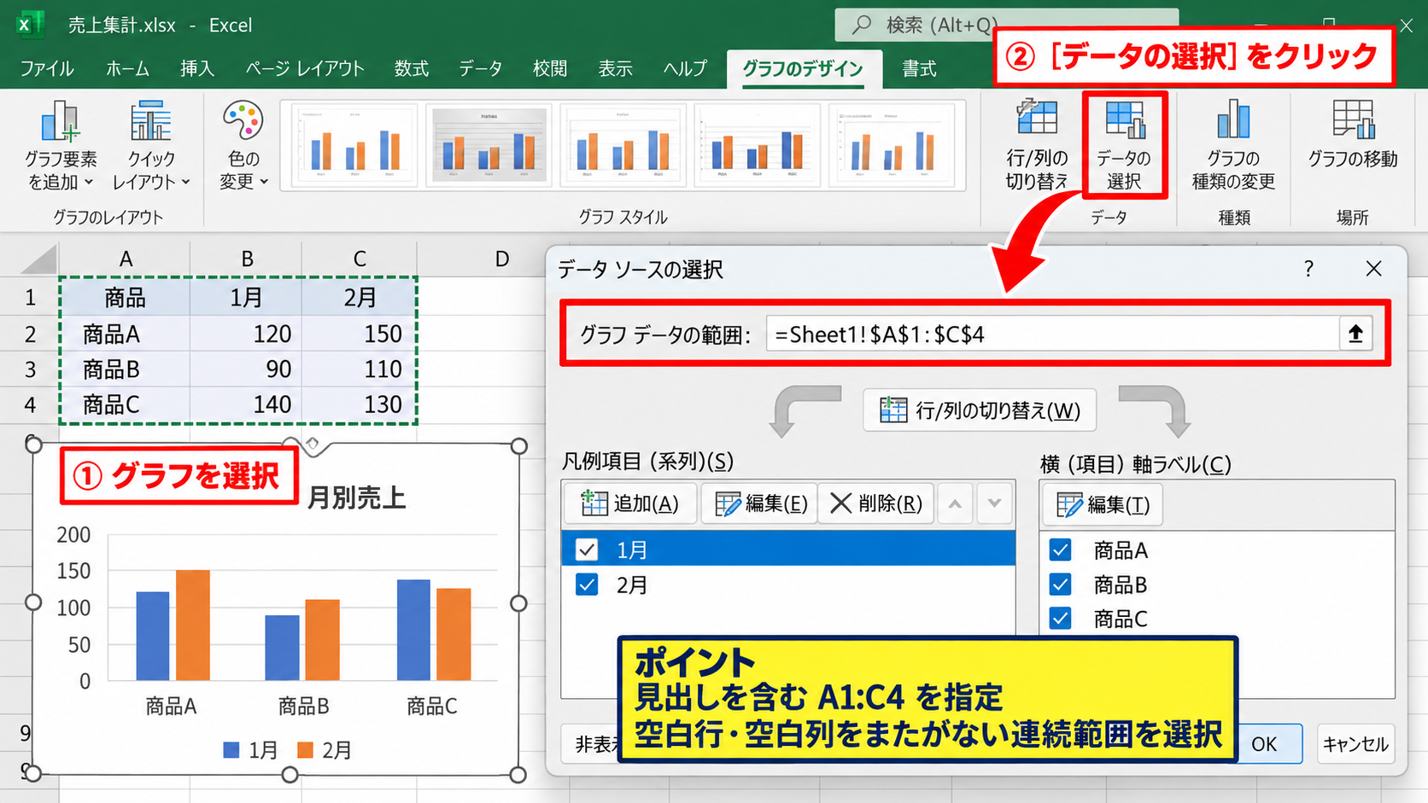Click the select-all corner triangle

[39, 259]
